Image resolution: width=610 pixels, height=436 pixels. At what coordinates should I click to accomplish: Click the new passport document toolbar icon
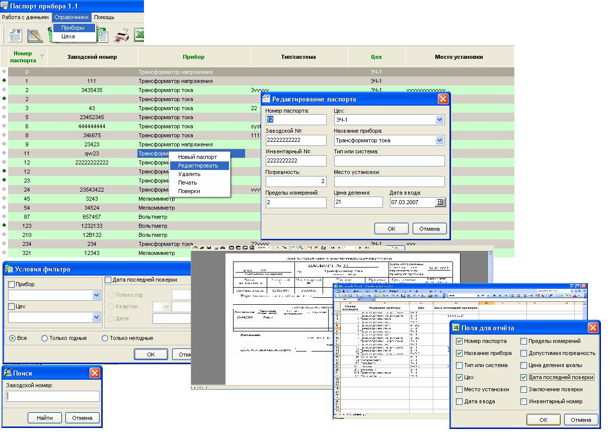point(16,36)
